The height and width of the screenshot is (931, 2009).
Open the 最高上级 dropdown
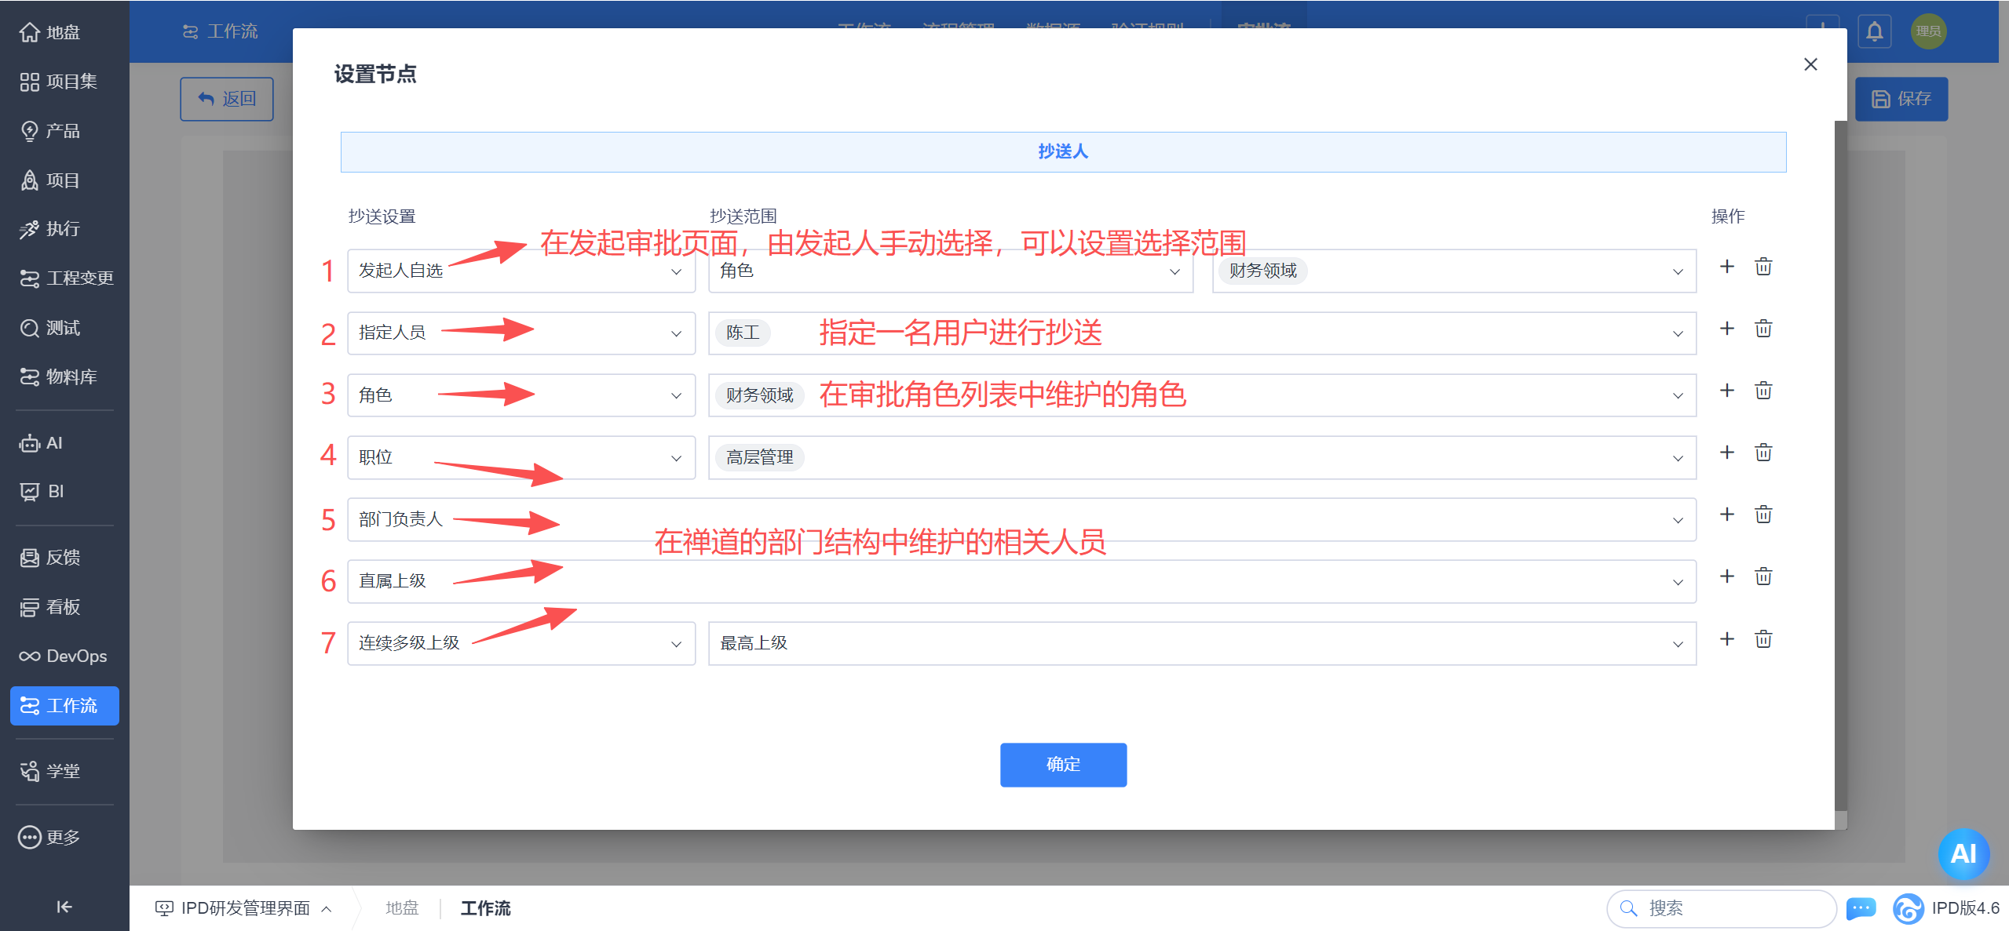point(1201,644)
